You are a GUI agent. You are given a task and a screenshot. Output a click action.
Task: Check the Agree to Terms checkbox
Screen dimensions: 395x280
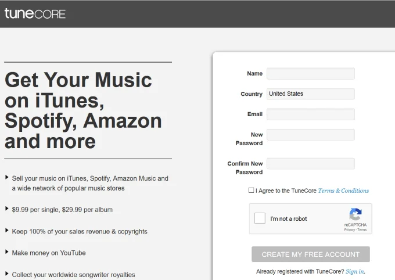251,191
